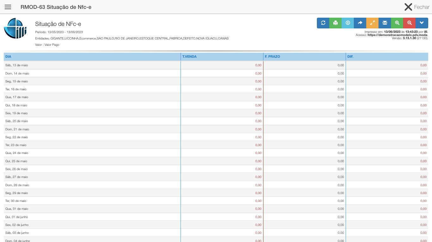432x242 pixels.
Task: Expand report to fullscreen with orange button
Action: pyautogui.click(x=372, y=23)
